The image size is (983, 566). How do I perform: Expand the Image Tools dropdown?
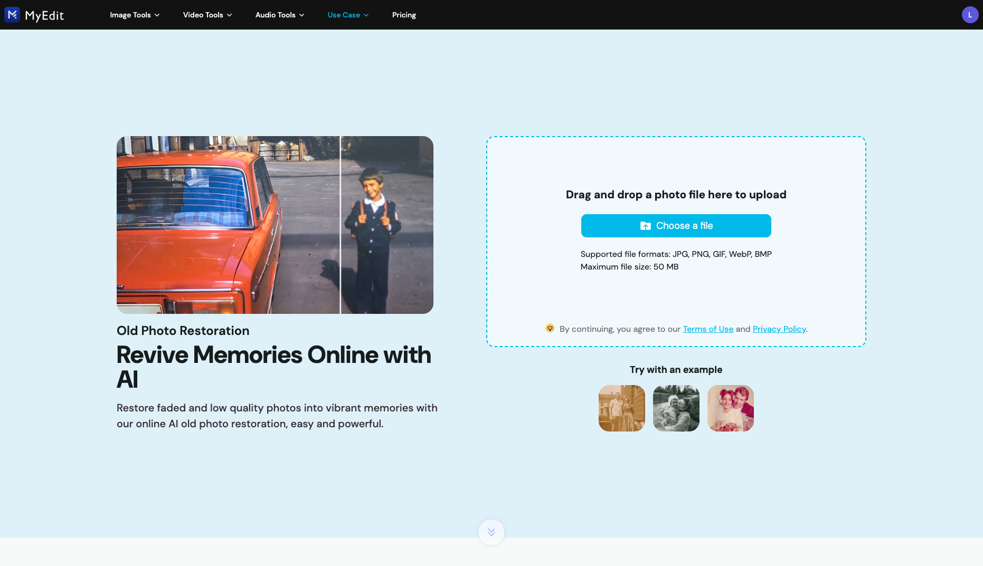point(135,15)
